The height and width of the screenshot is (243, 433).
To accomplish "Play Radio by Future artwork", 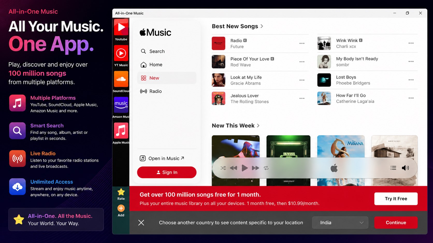I will (219, 43).
